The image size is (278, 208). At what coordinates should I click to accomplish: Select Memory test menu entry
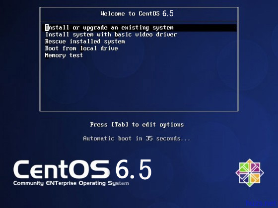pos(64,55)
